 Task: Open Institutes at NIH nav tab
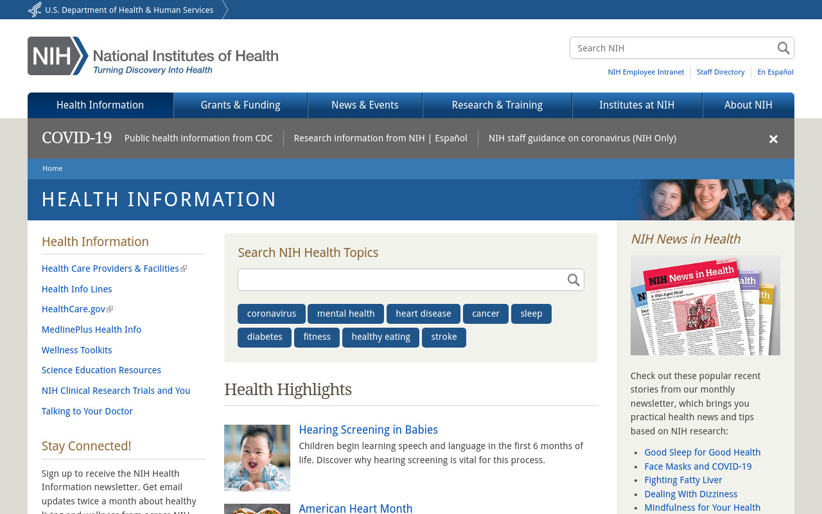point(637,105)
